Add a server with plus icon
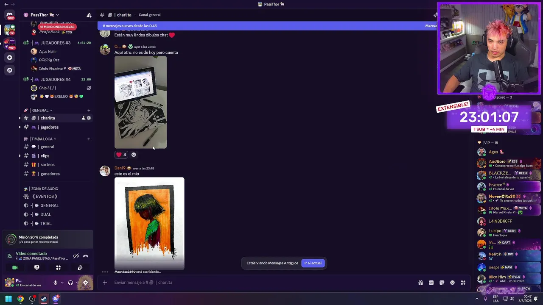Image resolution: width=543 pixels, height=305 pixels. point(9,57)
